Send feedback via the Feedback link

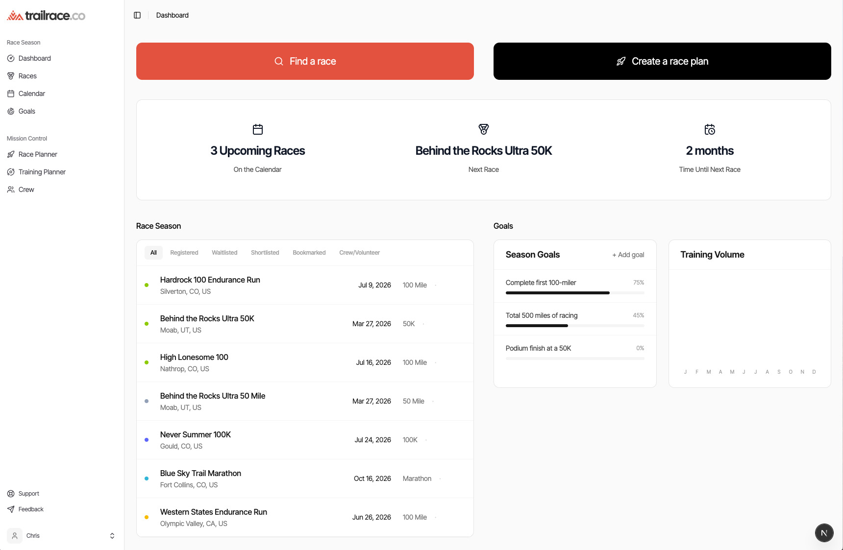[x=31, y=509]
